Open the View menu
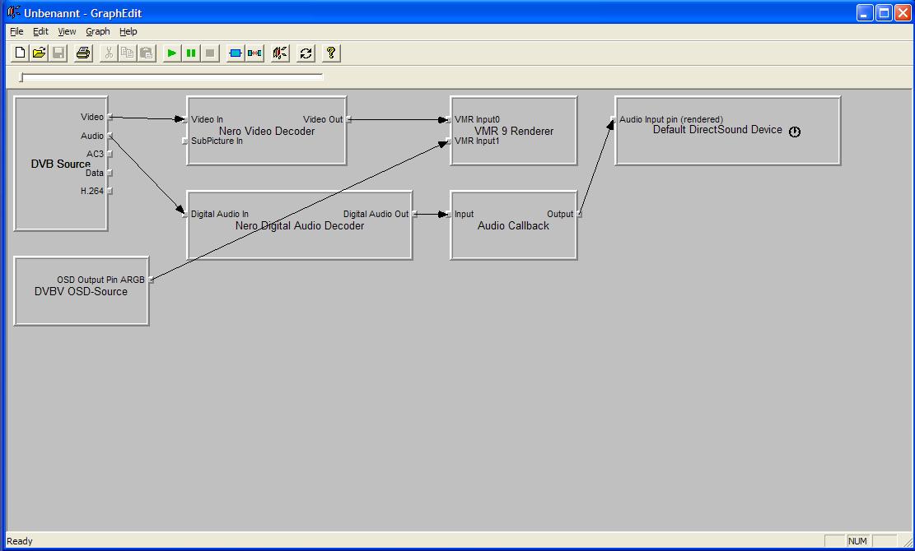The image size is (915, 551). tap(67, 31)
